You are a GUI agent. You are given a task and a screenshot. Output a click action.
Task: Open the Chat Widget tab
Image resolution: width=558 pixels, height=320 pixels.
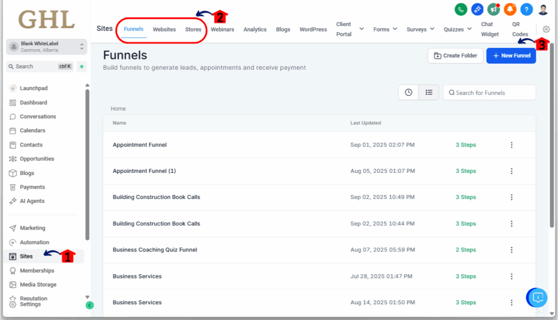[x=490, y=29]
